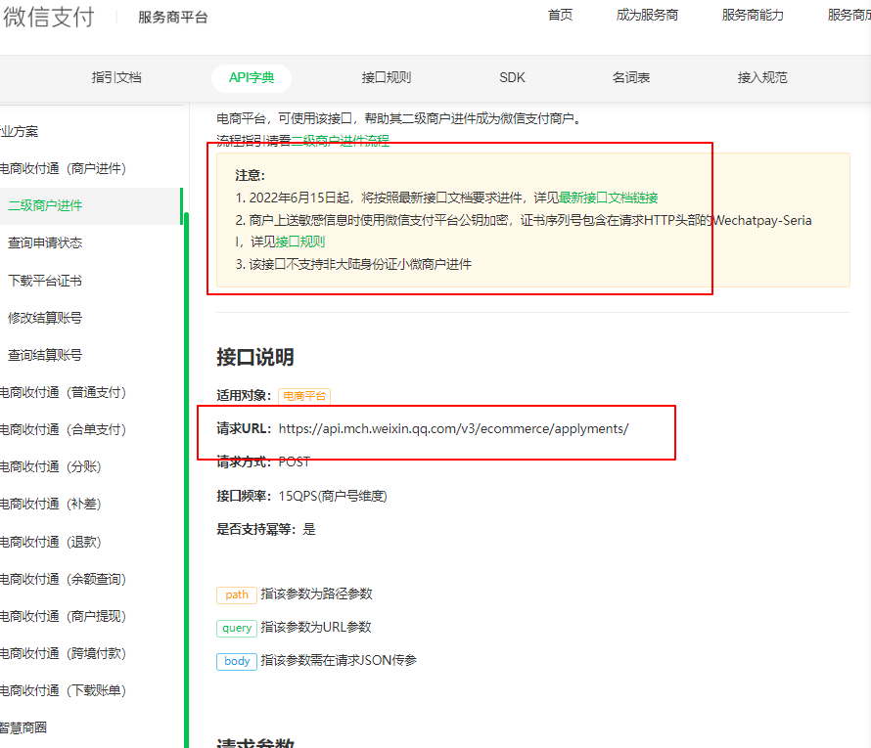This screenshot has width=871, height=748.
Task: Click the 是否支持幂等 value text
Action: click(x=309, y=529)
